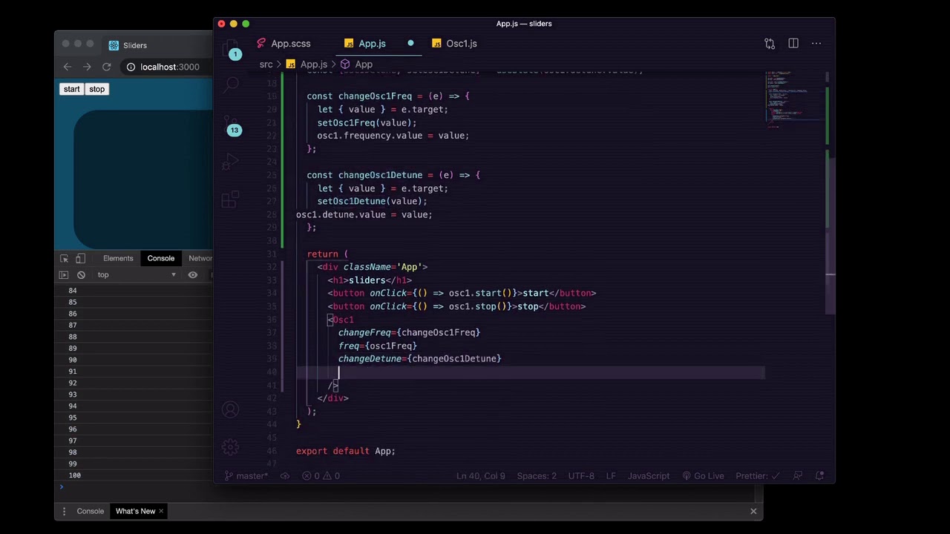Close unsaved App.js tab via the dot

(x=410, y=44)
